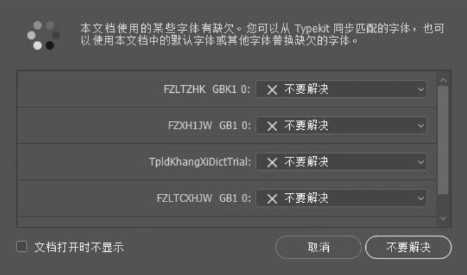Click the X icon beside FZLTCXHJW GB1
The image size is (467, 275).
(272, 199)
